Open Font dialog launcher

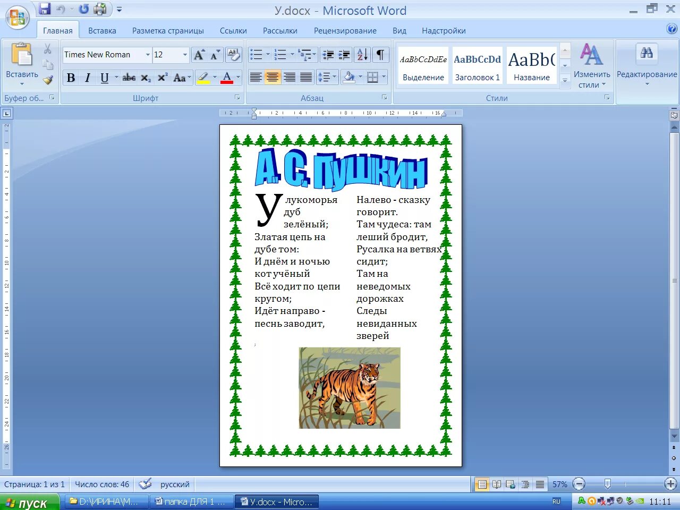(x=237, y=98)
